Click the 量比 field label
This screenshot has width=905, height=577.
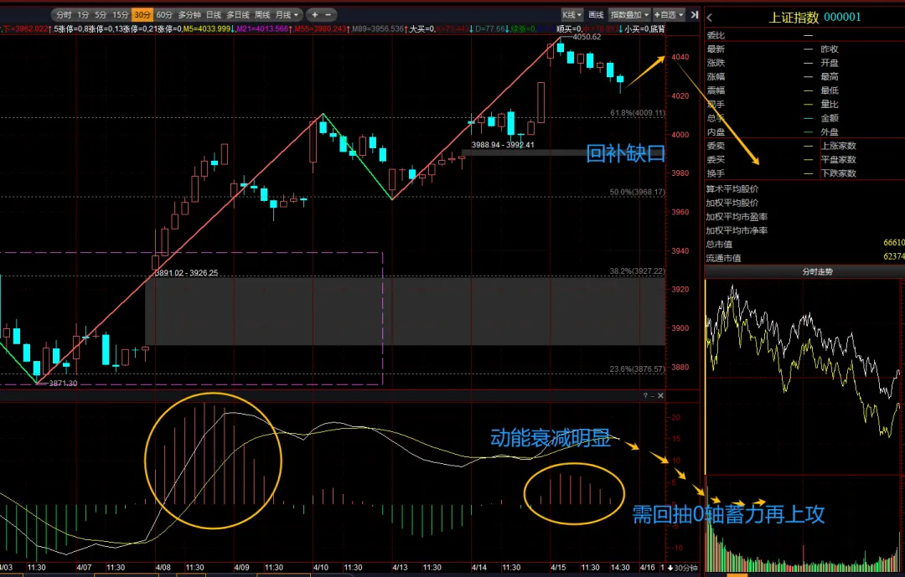[x=830, y=105]
